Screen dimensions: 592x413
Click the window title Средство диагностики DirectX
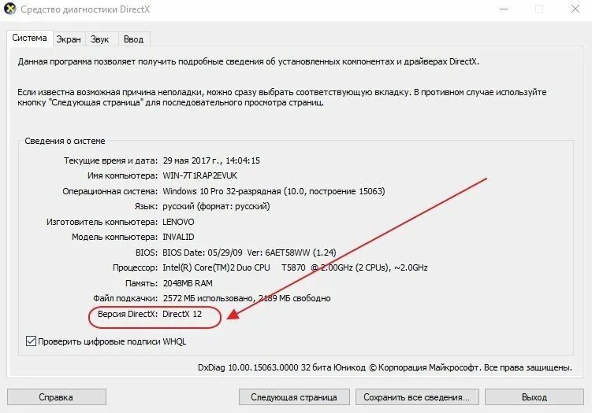pos(85,9)
